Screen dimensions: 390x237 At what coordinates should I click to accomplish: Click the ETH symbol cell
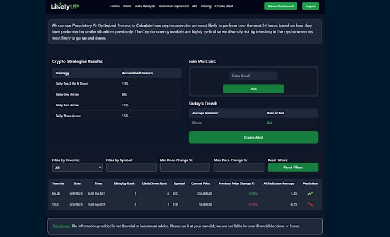coord(175,204)
